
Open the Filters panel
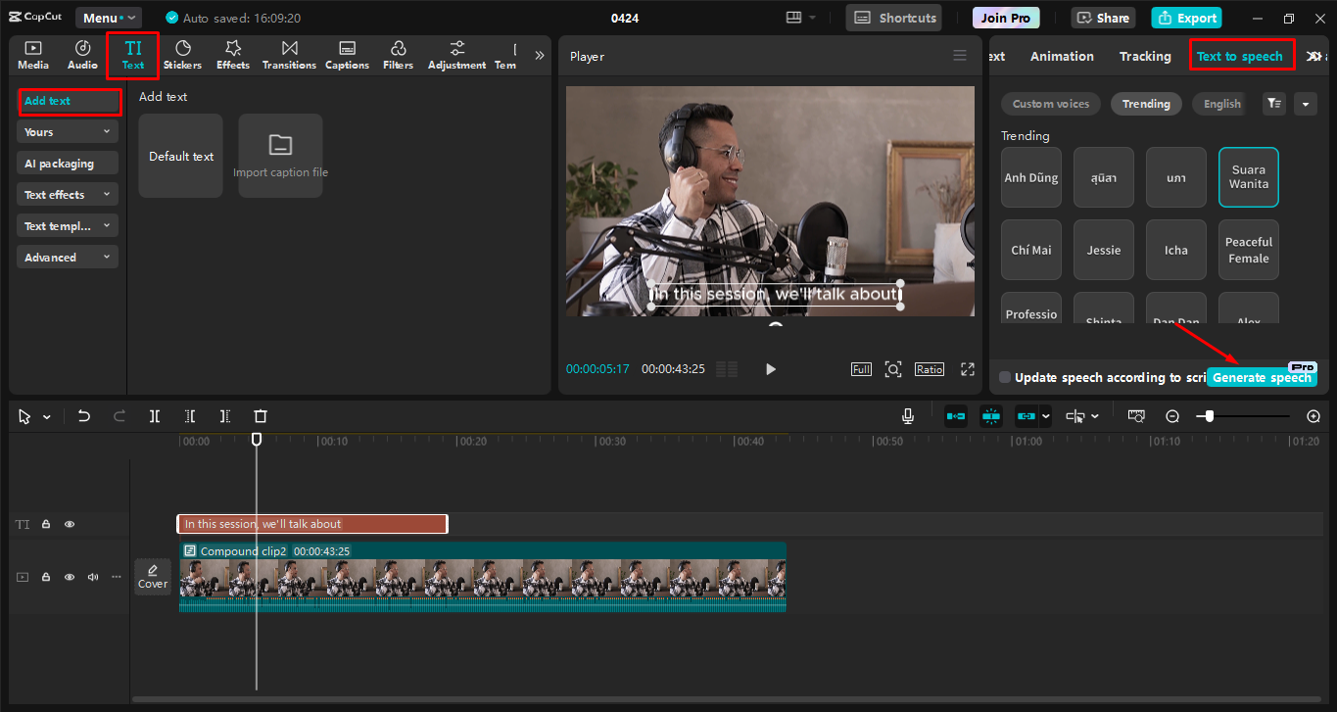[398, 55]
